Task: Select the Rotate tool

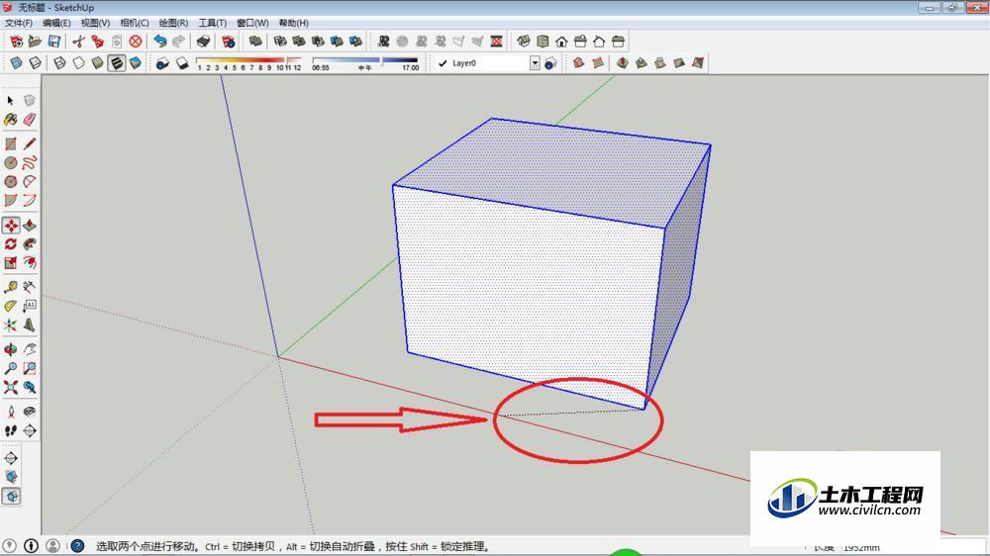Action: pos(10,244)
